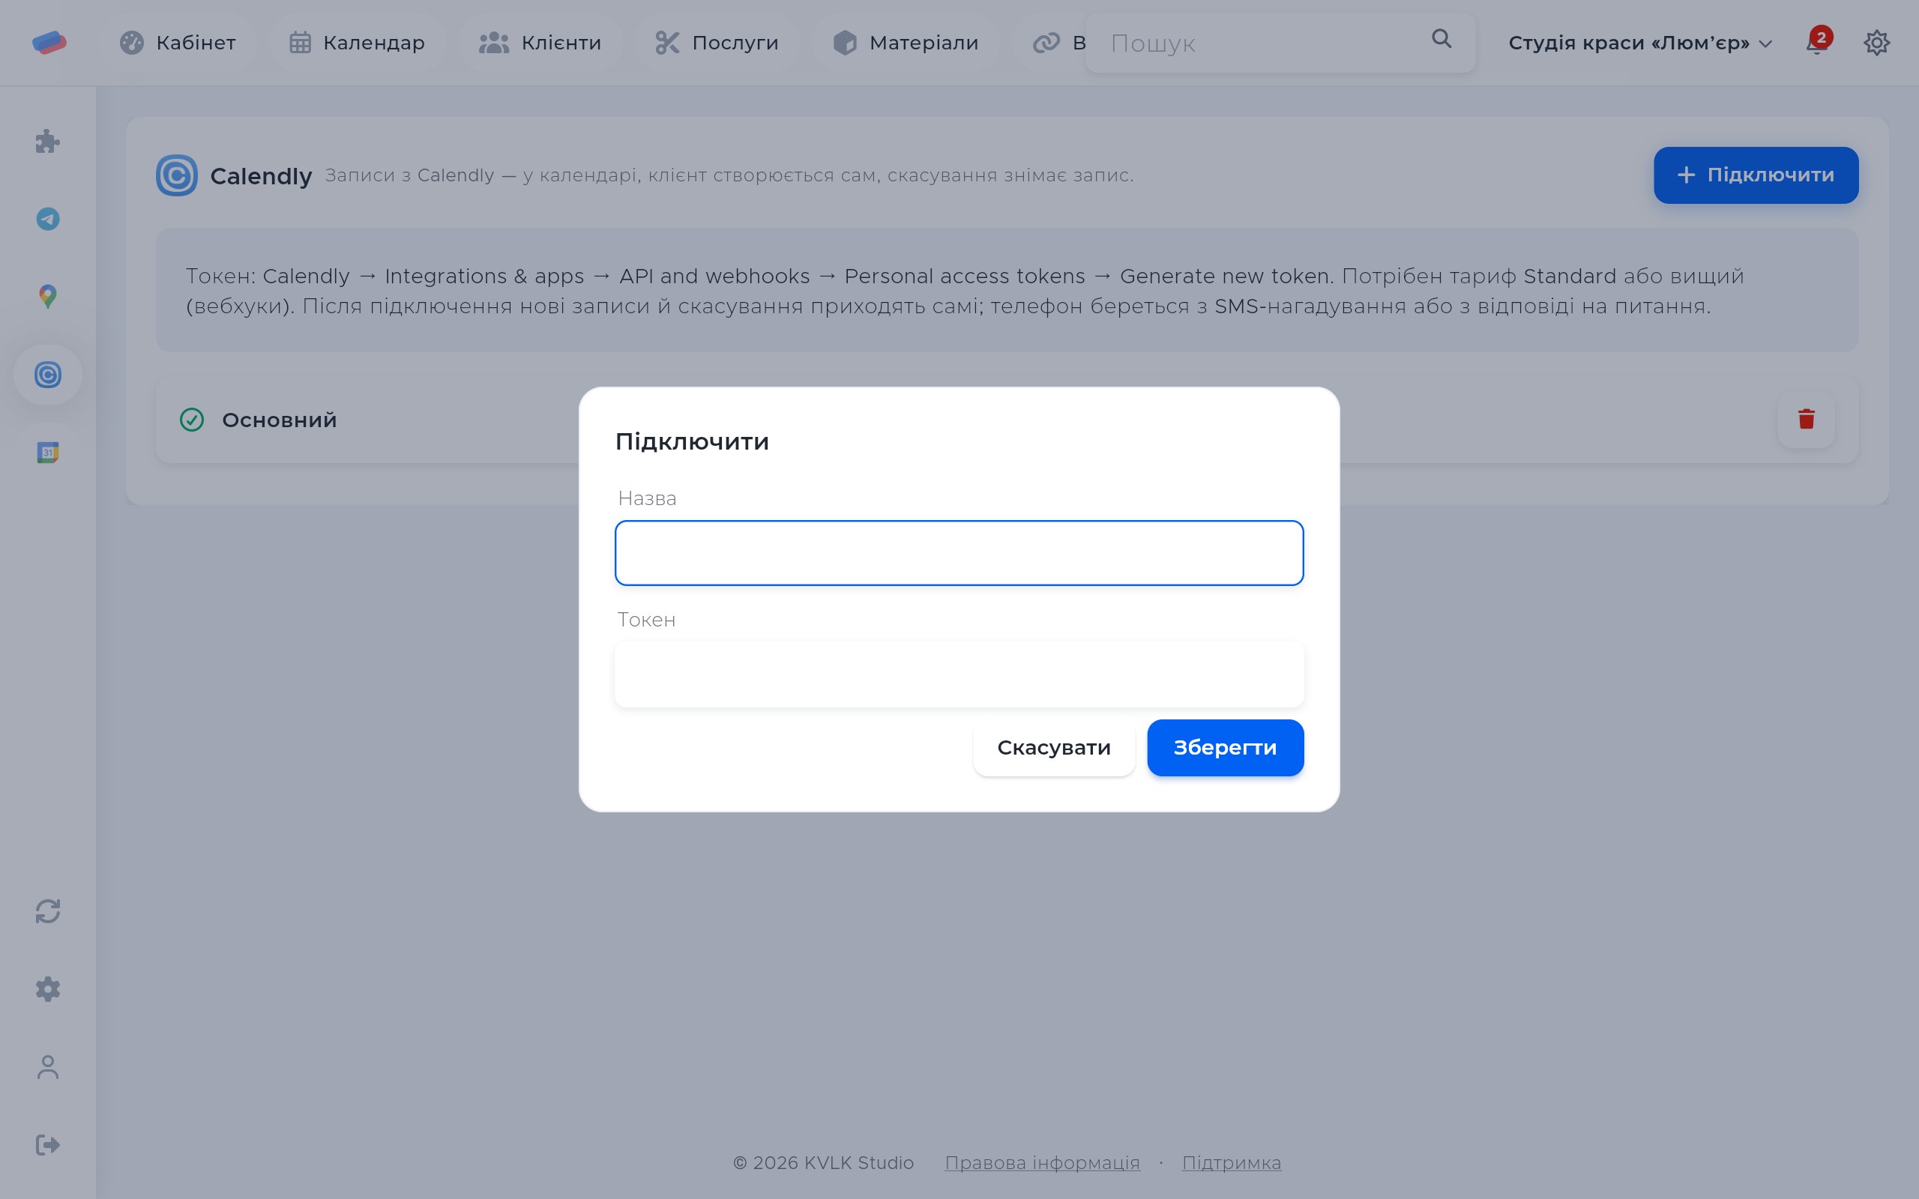This screenshot has width=1919, height=1199.
Task: Open the Google Calendar integration icon
Action: coord(47,452)
